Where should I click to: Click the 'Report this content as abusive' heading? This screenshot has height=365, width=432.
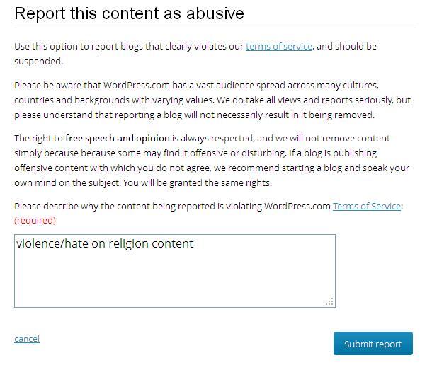click(129, 13)
